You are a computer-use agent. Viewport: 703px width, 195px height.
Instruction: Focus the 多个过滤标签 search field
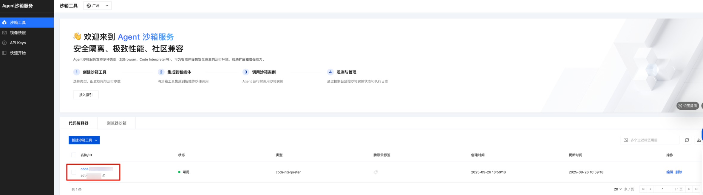pyautogui.click(x=650, y=140)
